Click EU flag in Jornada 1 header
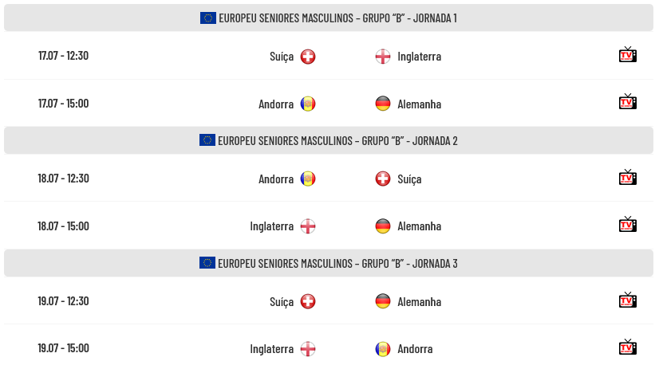 [x=208, y=18]
